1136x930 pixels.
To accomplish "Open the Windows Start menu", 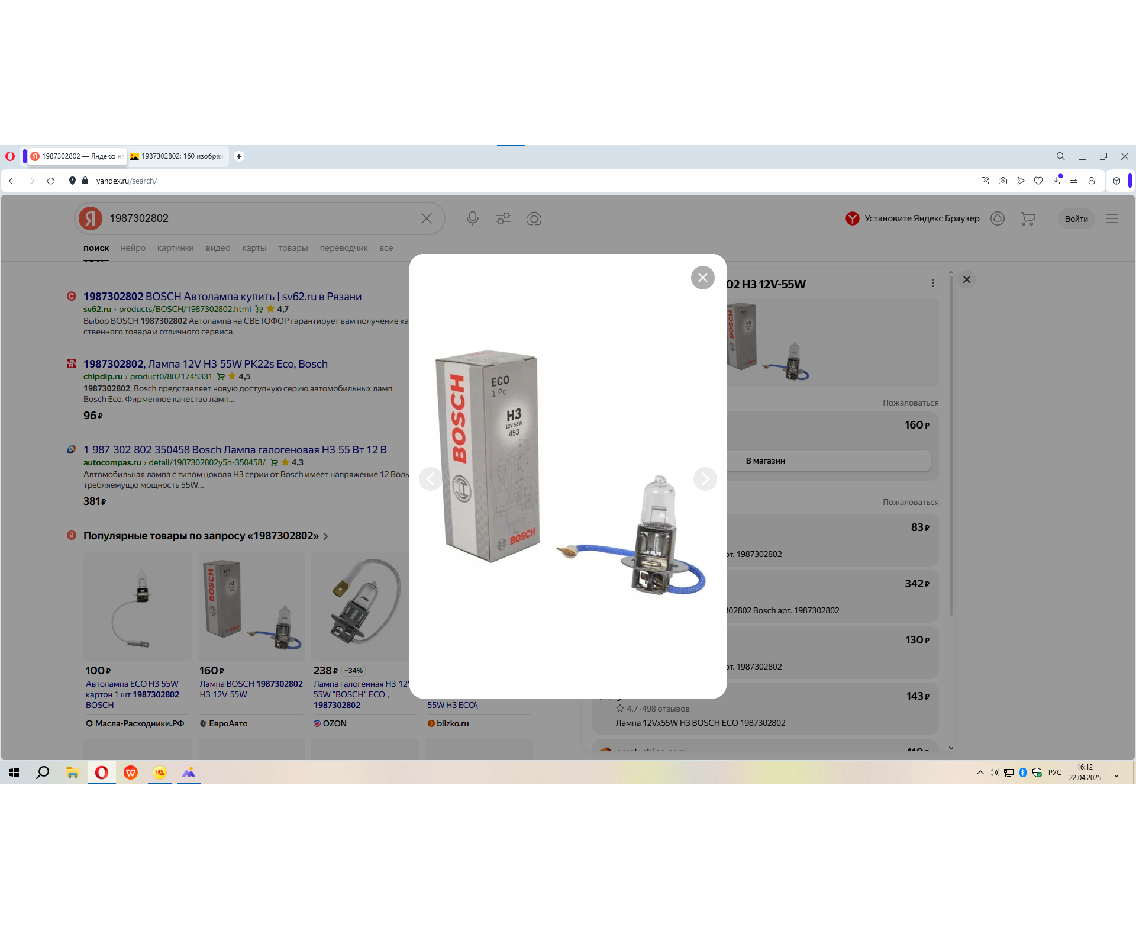I will pos(14,773).
